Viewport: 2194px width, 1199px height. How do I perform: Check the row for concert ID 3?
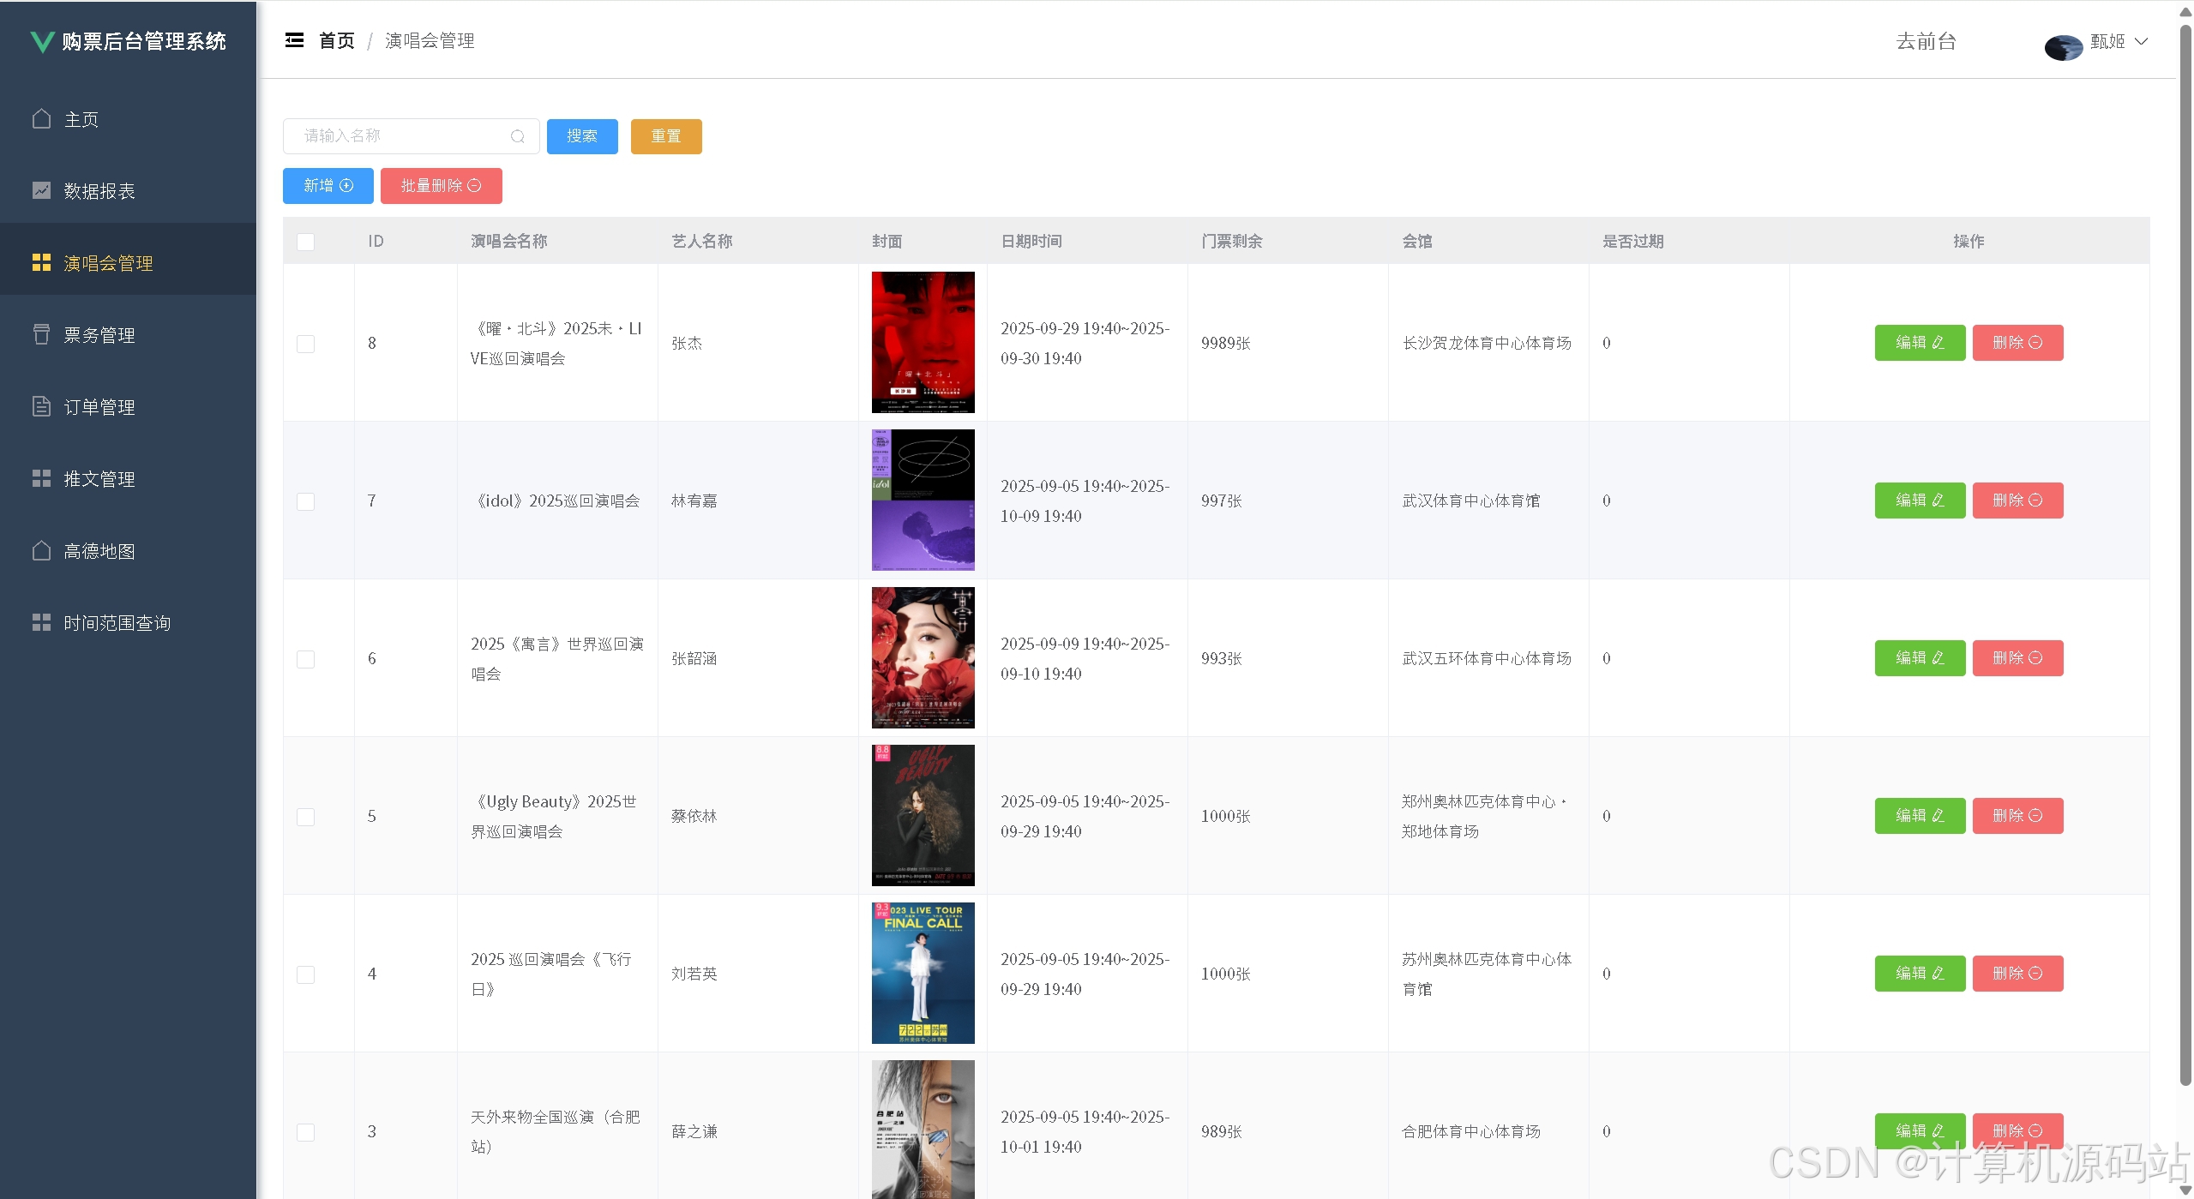[x=305, y=1132]
